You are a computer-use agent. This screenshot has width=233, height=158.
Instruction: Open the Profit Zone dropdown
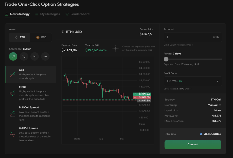point(193,81)
